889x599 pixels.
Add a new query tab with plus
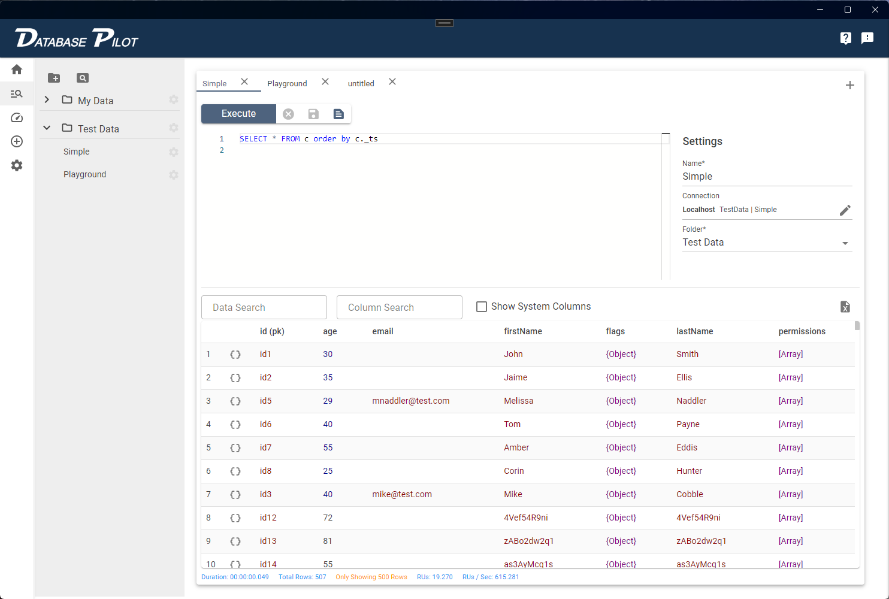[850, 85]
